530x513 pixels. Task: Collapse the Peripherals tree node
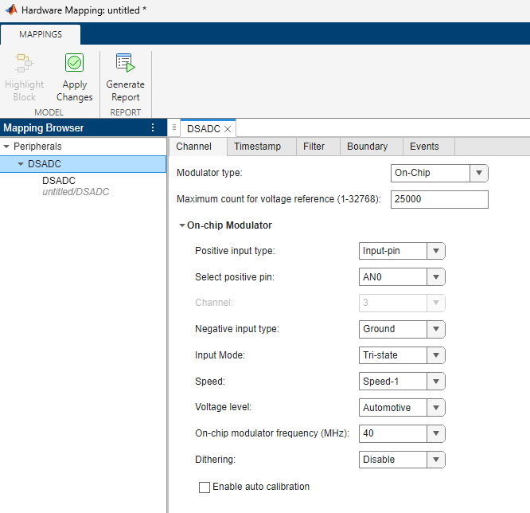(7, 147)
